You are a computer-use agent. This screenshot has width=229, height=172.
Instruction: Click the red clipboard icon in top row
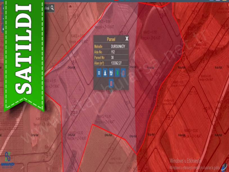123,73
